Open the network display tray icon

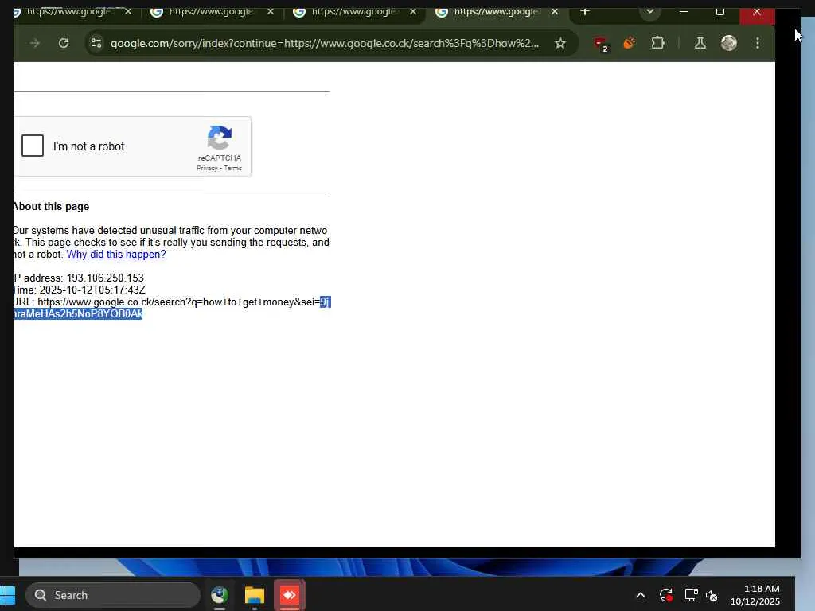click(x=691, y=595)
